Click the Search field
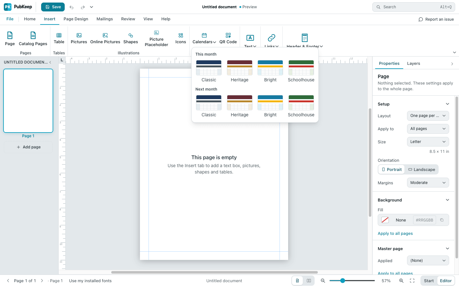The height and width of the screenshot is (286, 459). pyautogui.click(x=414, y=7)
